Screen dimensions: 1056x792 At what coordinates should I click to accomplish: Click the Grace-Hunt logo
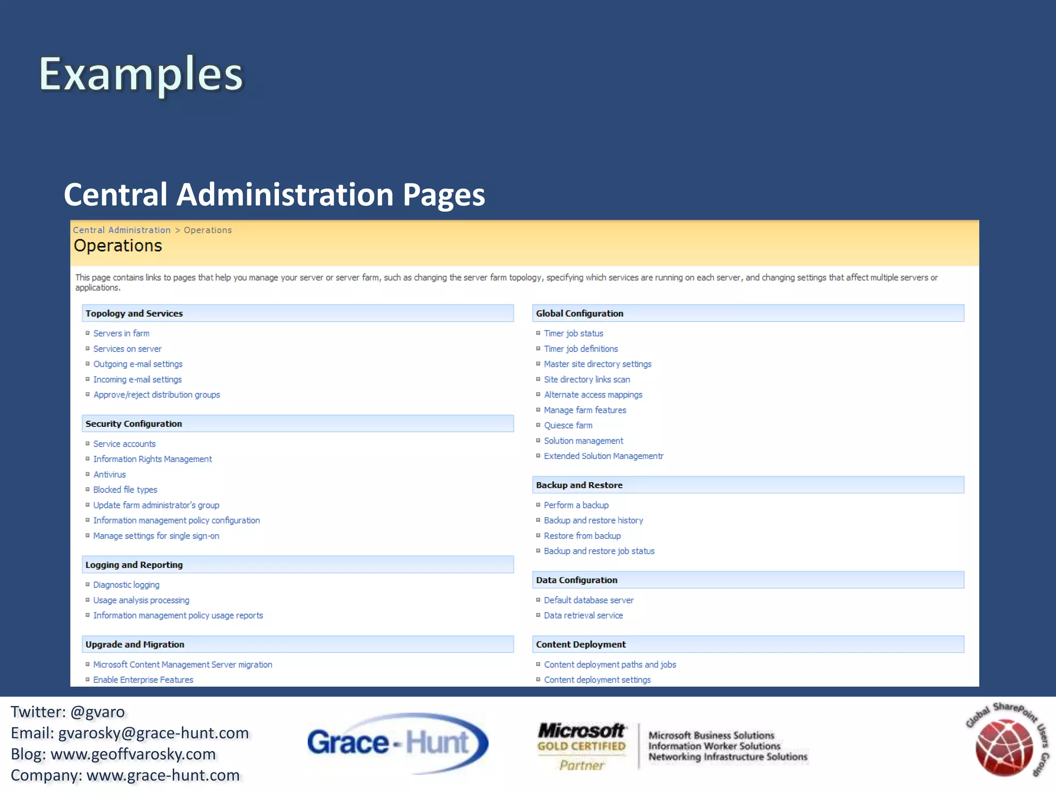coord(398,743)
